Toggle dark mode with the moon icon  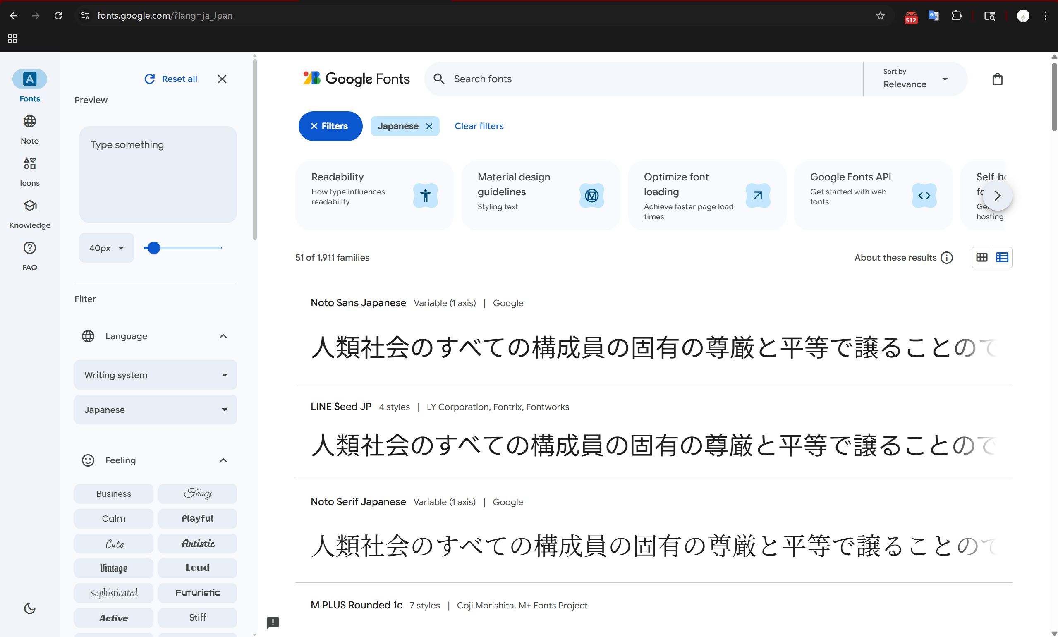(x=29, y=608)
